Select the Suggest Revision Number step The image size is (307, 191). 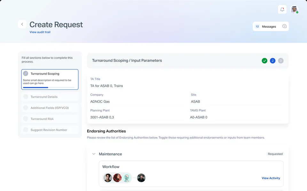click(50, 130)
